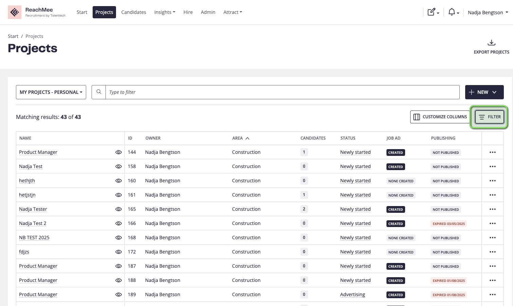513x306 pixels.
Task: Open the Insights menu
Action: click(165, 12)
